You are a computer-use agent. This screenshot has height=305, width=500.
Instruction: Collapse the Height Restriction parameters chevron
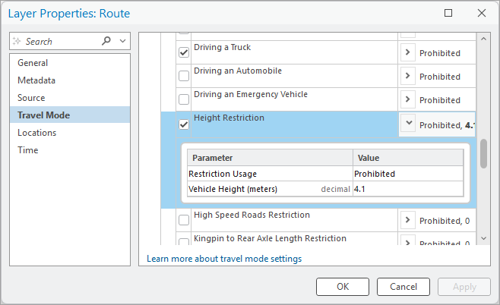[x=408, y=124]
